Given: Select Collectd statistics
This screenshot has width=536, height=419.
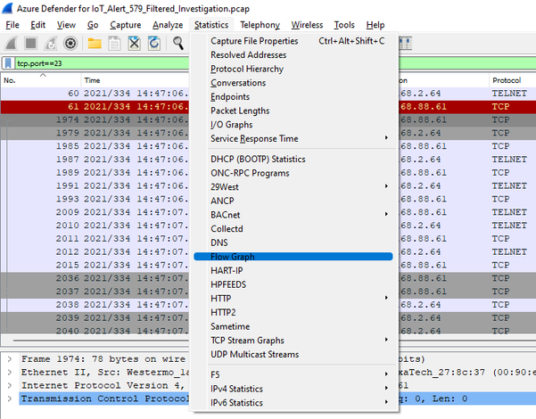Looking at the screenshot, I should (293, 229).
